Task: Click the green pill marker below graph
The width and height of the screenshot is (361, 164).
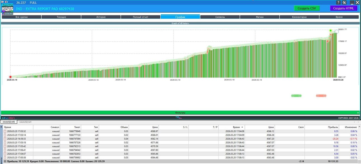Action: point(296,96)
